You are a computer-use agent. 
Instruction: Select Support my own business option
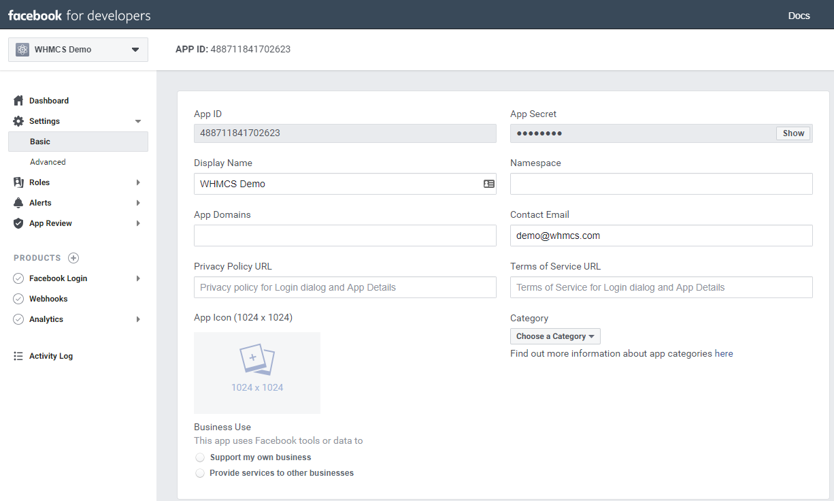click(x=200, y=457)
